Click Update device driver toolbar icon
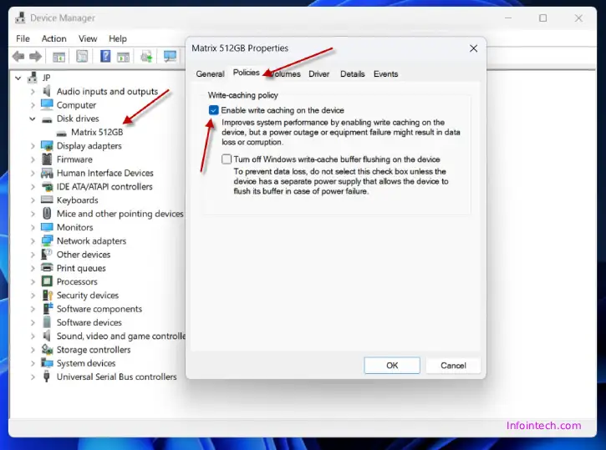606x450 pixels. pos(146,57)
